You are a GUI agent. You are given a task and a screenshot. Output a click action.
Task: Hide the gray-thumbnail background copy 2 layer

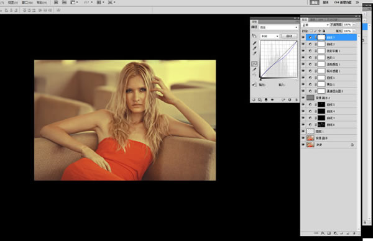point(303,98)
